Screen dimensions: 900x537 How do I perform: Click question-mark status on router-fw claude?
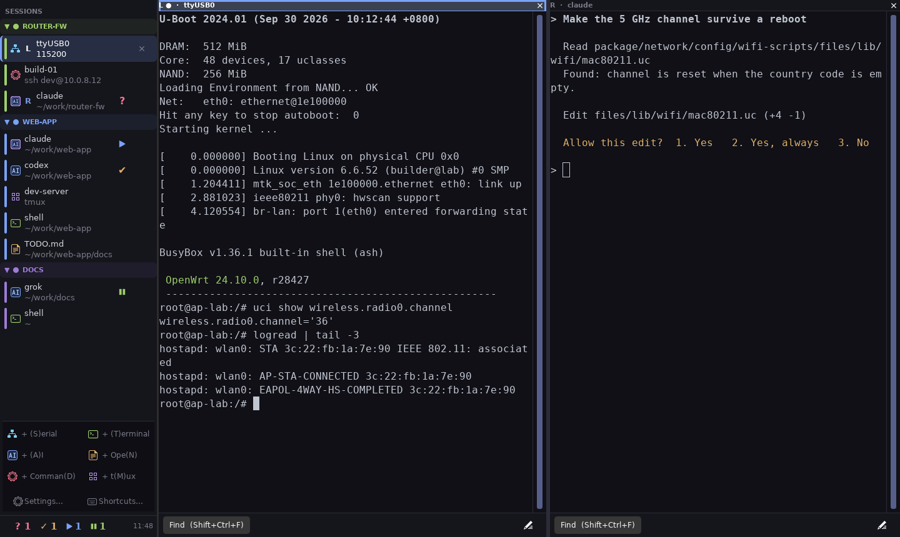(122, 101)
